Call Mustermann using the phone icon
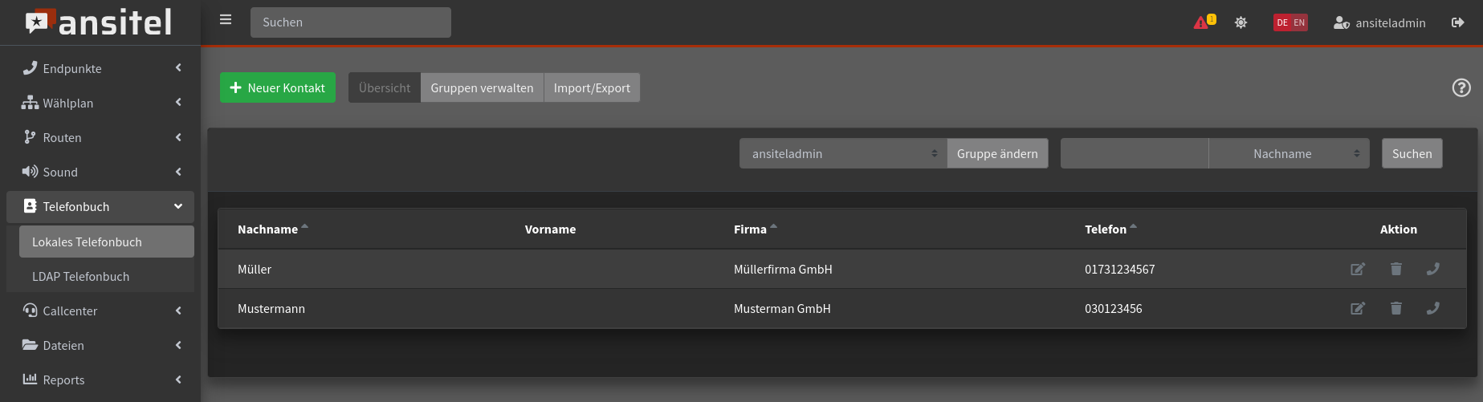The image size is (1483, 402). [1432, 309]
